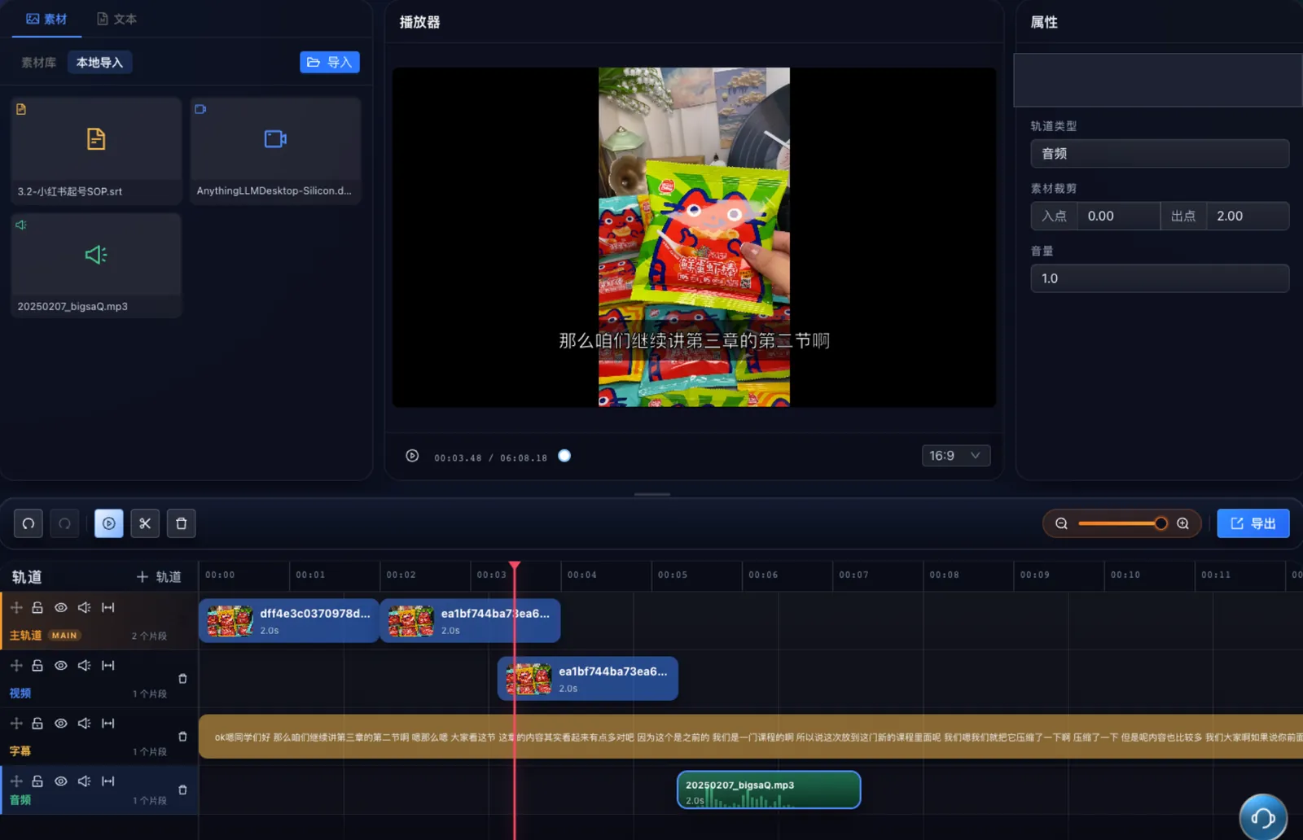Click the fit-width icon on 音频 track
Screen dimensions: 1303x840
(107, 781)
